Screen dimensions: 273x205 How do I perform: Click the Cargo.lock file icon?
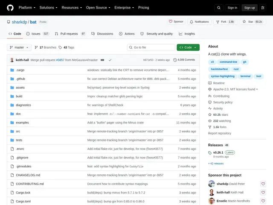click(x=12, y=193)
